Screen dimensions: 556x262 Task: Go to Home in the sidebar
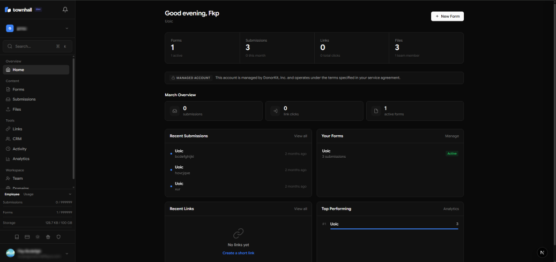click(36, 70)
